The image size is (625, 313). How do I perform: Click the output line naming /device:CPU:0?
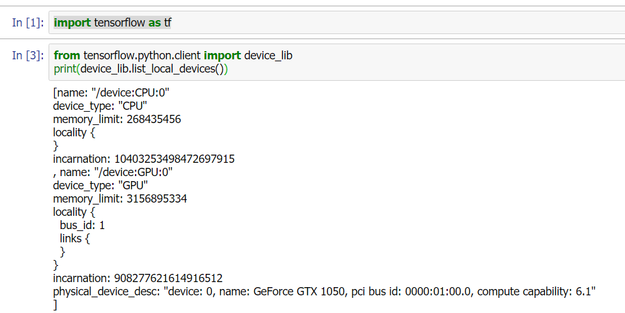[112, 93]
